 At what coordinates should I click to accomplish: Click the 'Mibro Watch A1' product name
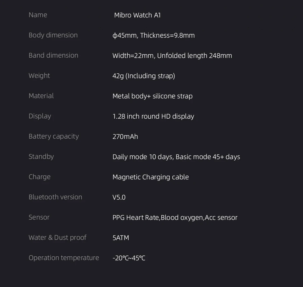click(137, 15)
